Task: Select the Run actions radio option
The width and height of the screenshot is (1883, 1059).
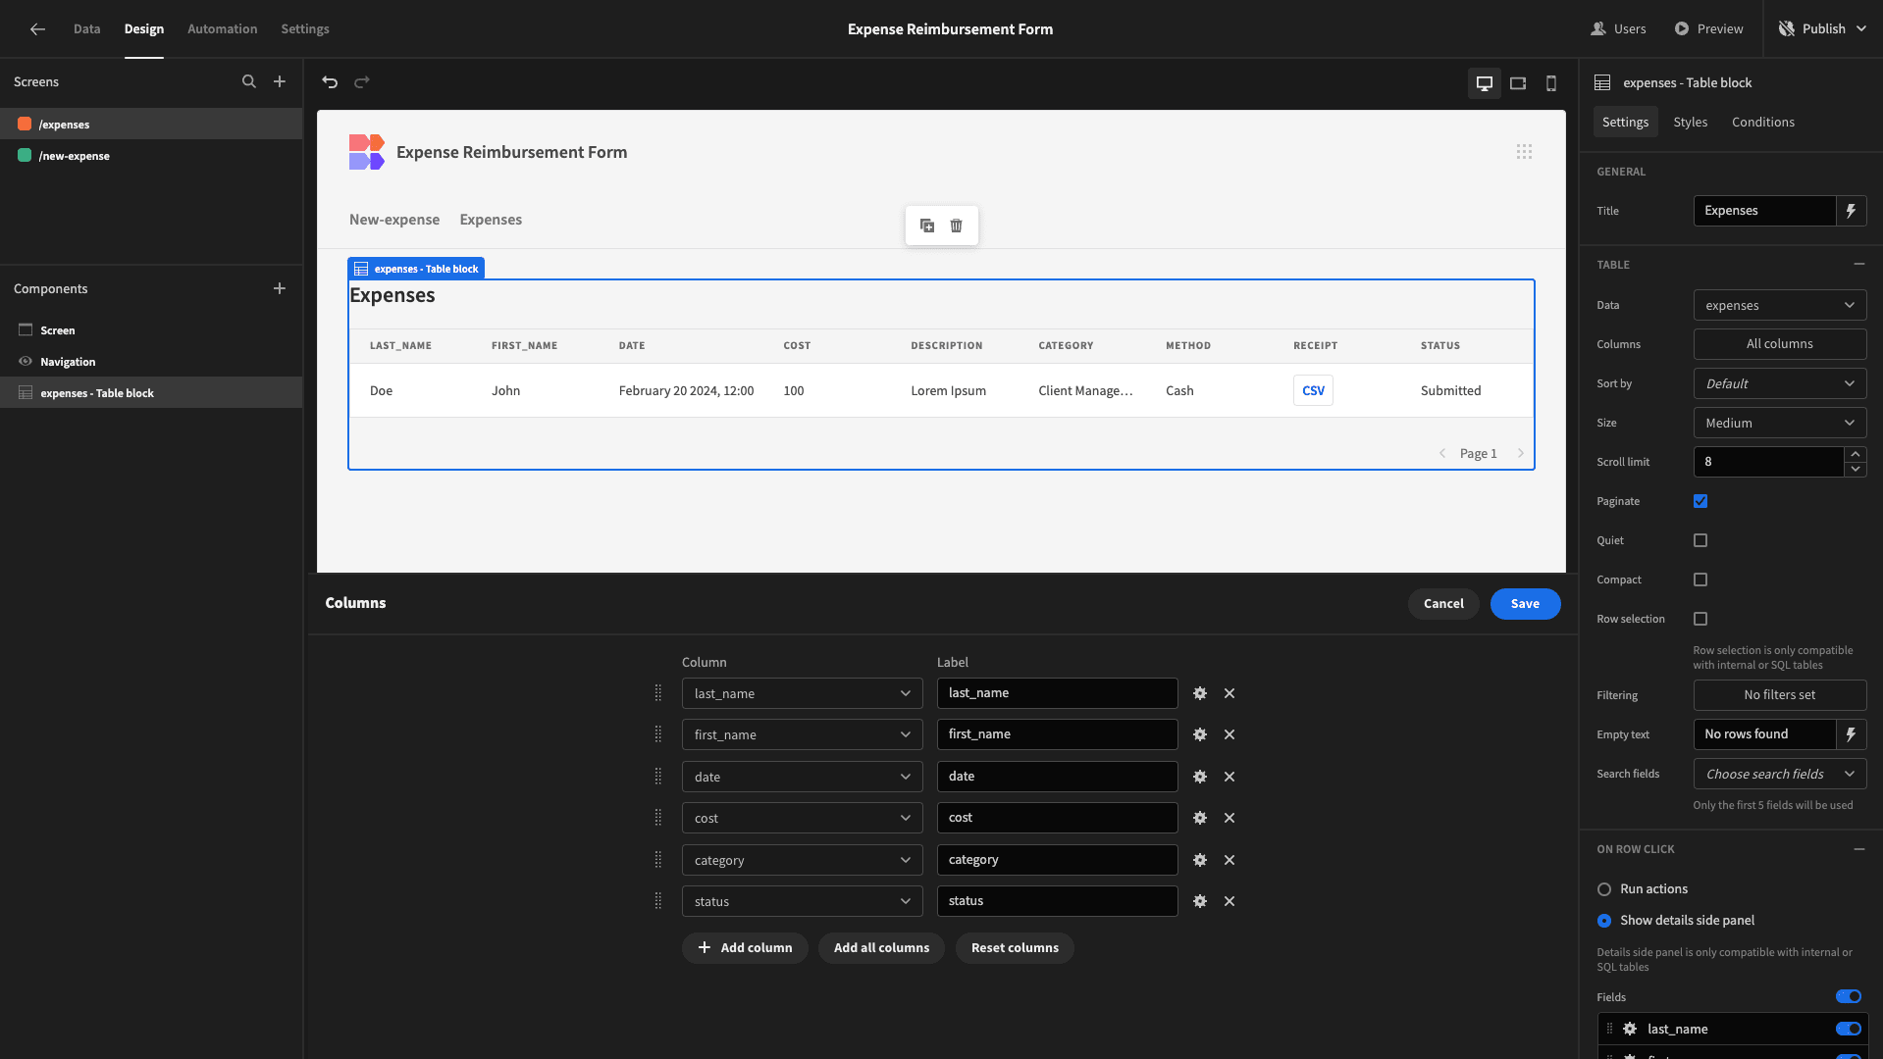Action: click(1604, 889)
